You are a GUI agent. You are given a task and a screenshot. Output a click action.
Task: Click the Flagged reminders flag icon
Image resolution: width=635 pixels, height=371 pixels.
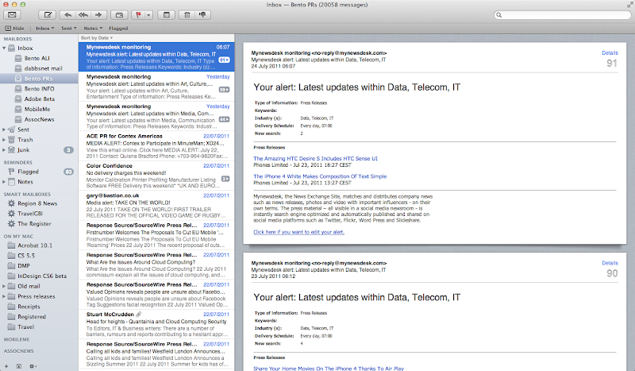pyautogui.click(x=11, y=172)
